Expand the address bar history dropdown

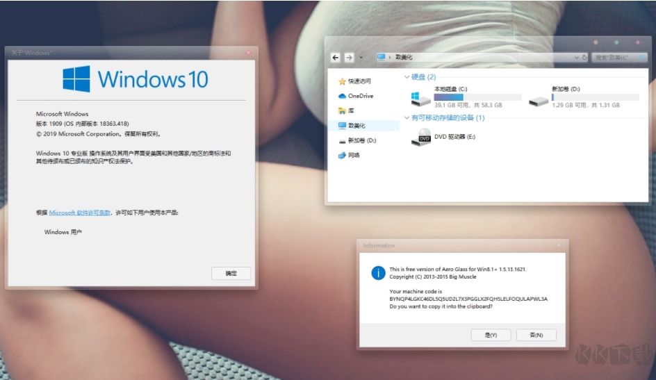coord(576,58)
